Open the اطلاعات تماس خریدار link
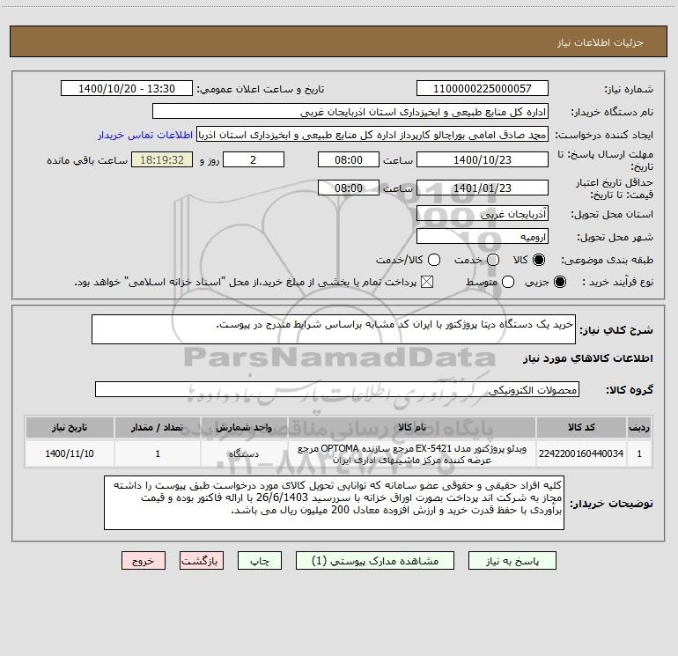 coord(145,135)
